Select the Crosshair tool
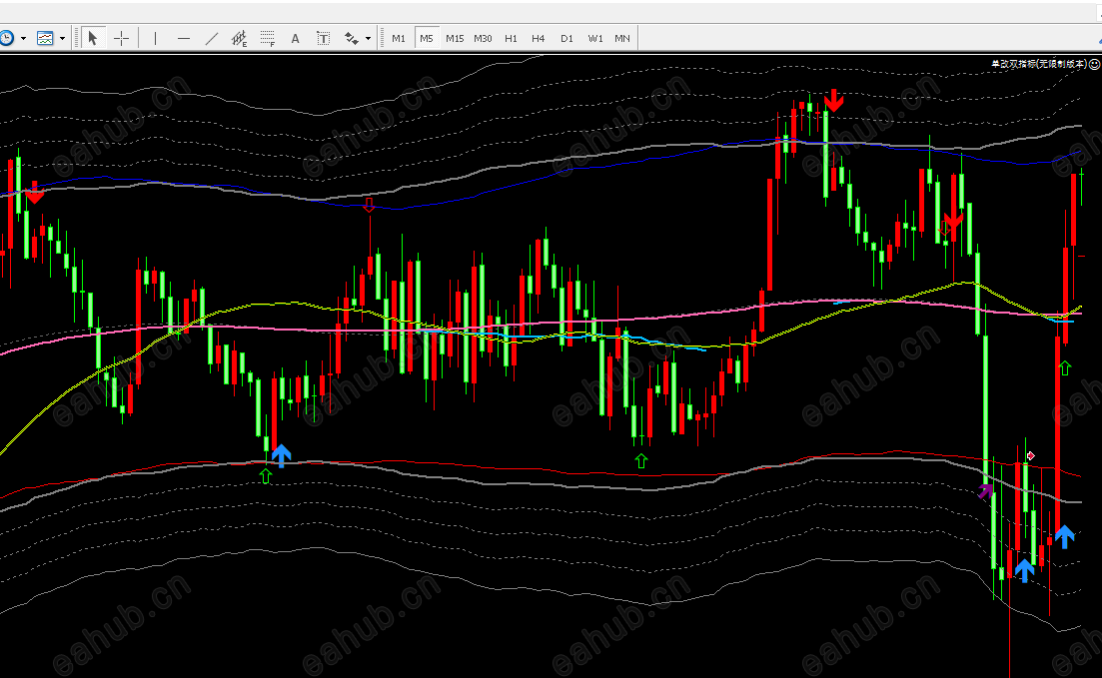Image resolution: width=1102 pixels, height=678 pixels. (x=122, y=38)
